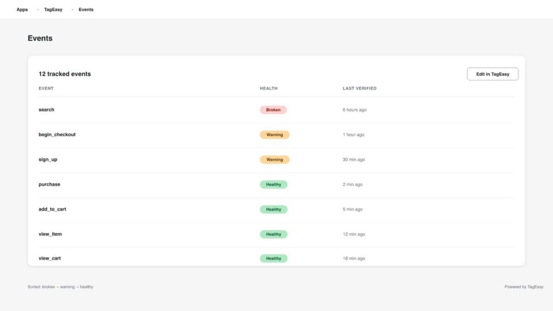
Task: Click the LAST VERIFIED column header
Action: (x=359, y=88)
